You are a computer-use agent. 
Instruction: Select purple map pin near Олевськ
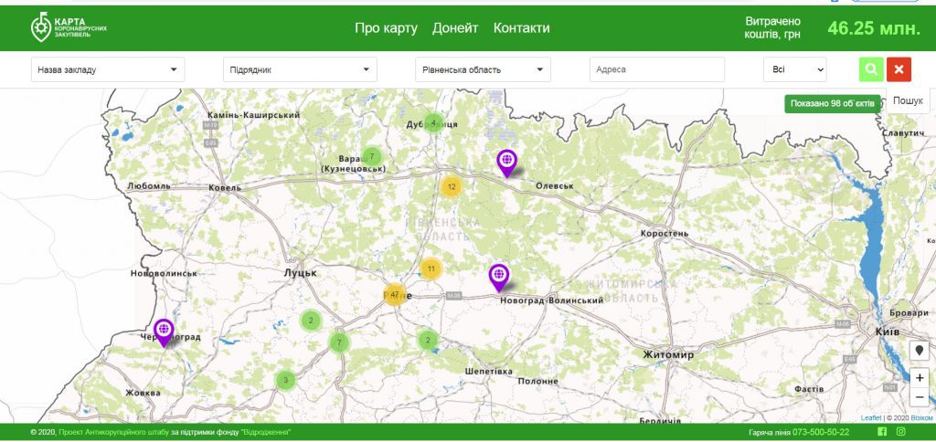(506, 162)
